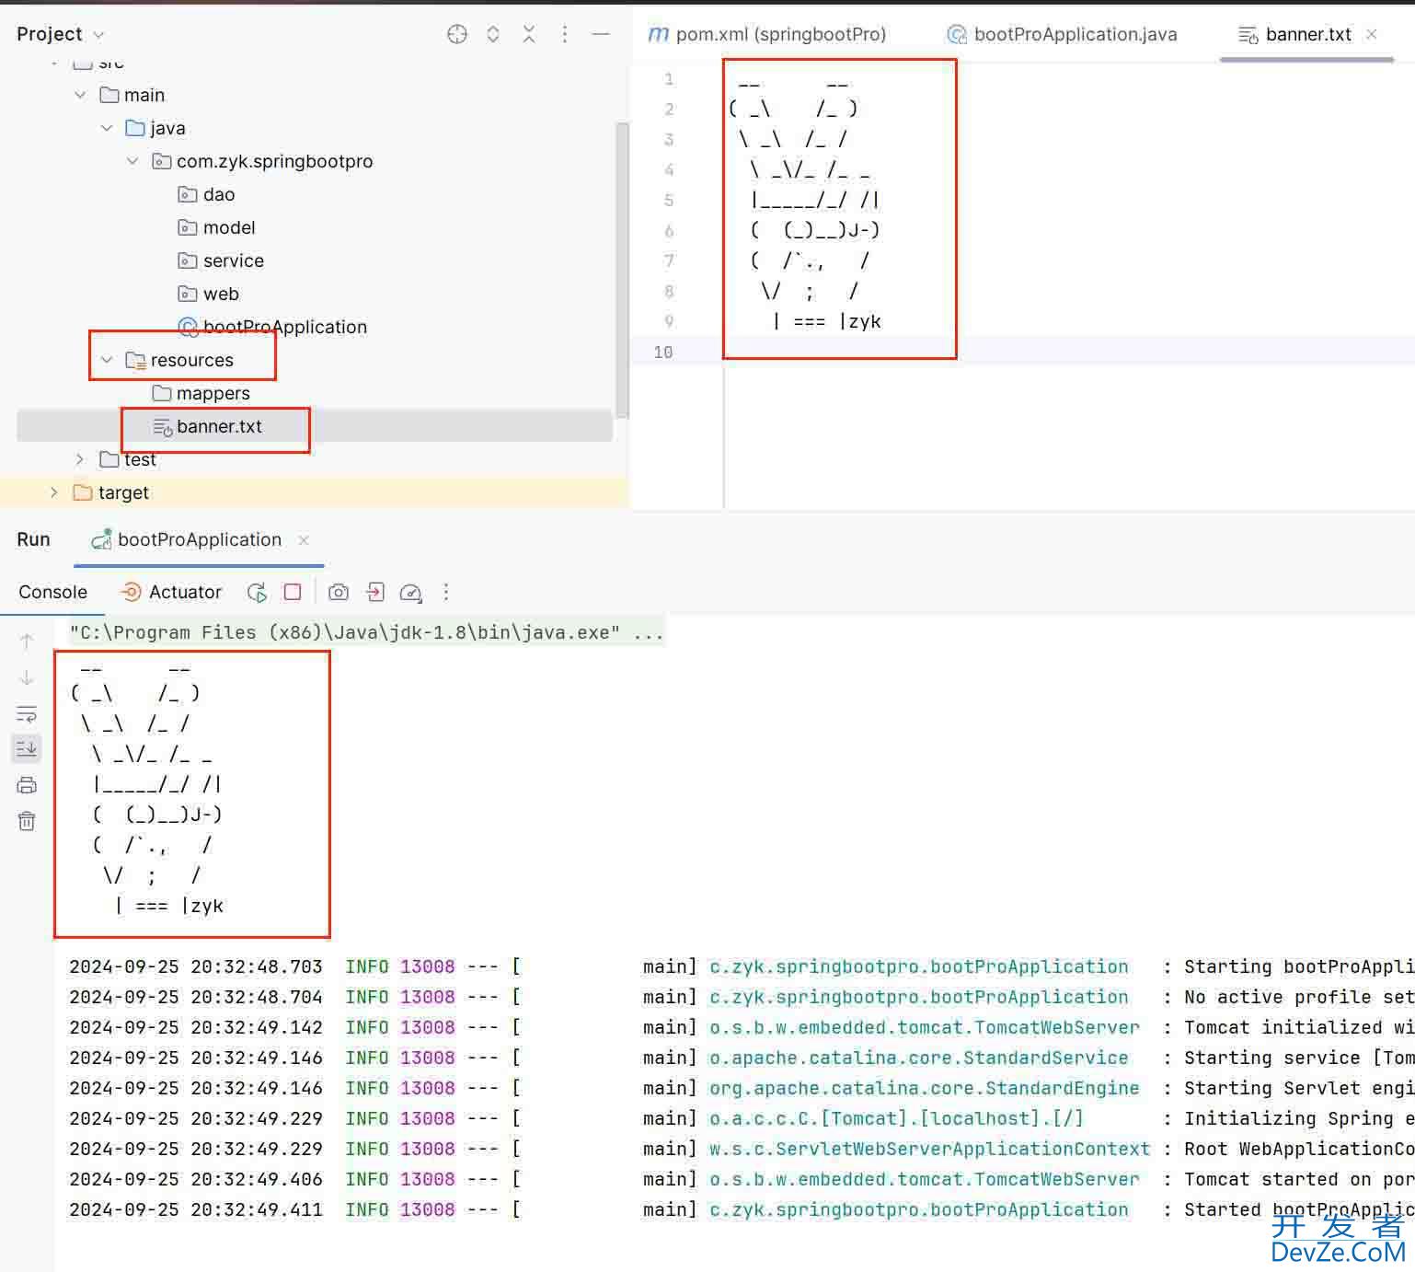Collapse the resources folder chevron
The height and width of the screenshot is (1272, 1415).
pyautogui.click(x=107, y=360)
